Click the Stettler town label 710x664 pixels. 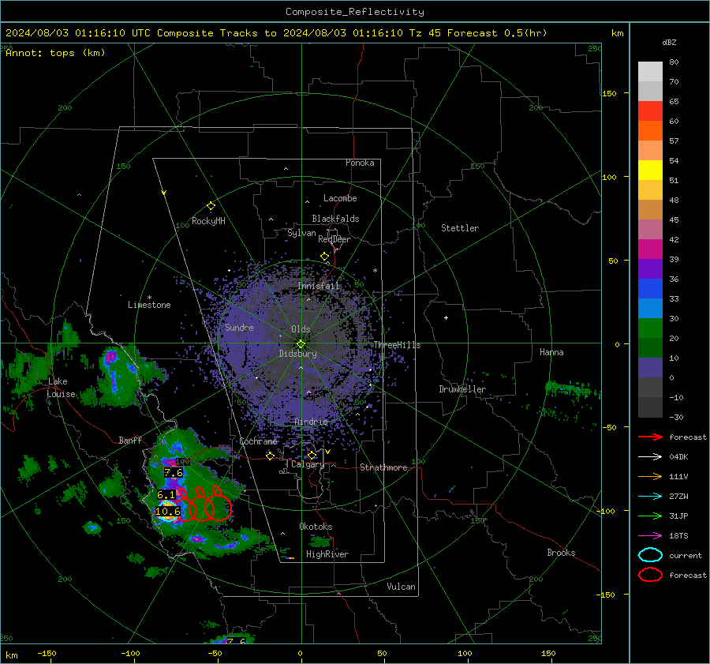point(460,228)
